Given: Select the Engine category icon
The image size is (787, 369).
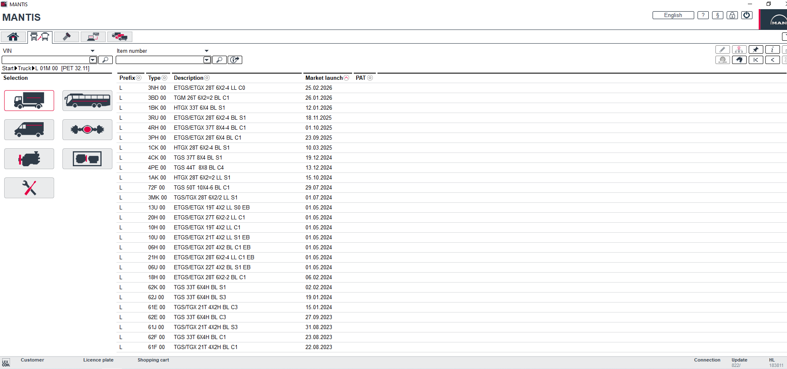Looking at the screenshot, I should pyautogui.click(x=29, y=159).
